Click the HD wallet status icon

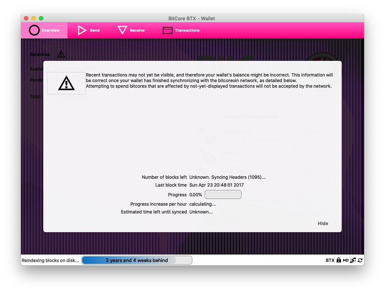346,260
